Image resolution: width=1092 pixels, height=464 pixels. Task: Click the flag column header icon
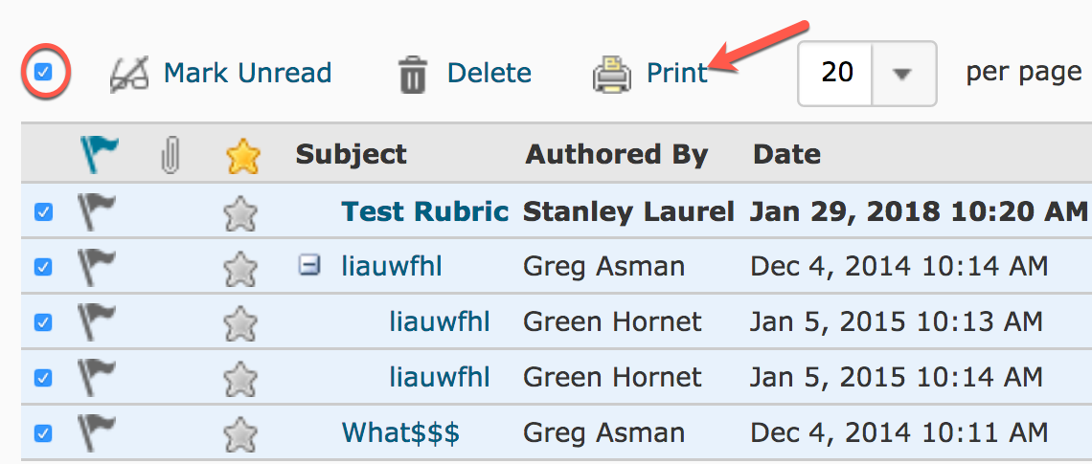coord(100,154)
